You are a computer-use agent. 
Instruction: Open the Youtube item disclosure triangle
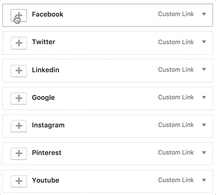204,180
